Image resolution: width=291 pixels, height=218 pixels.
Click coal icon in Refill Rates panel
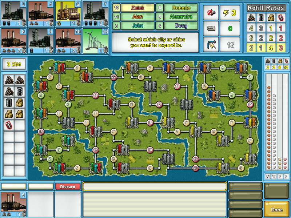click(x=251, y=18)
